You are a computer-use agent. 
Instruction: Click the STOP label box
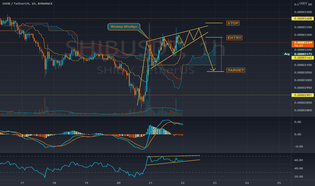pos(233,23)
